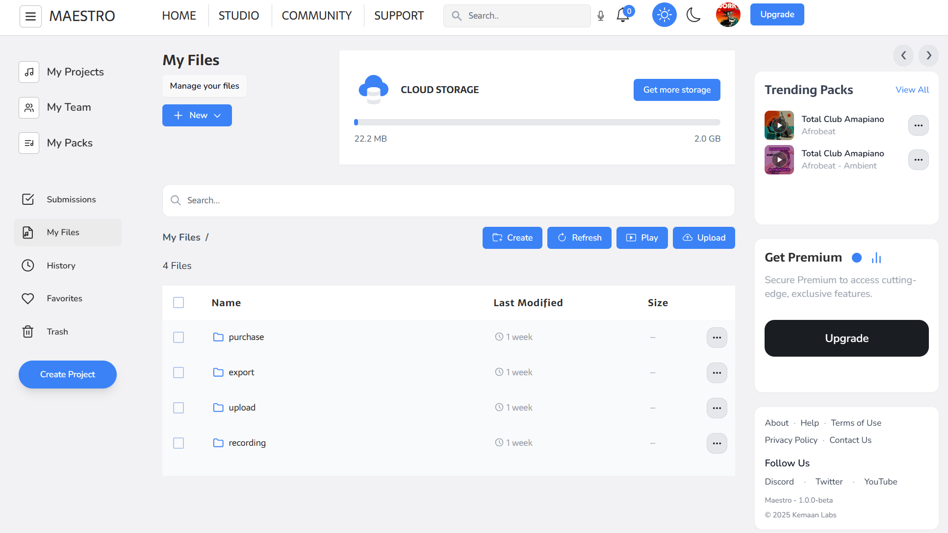948x533 pixels.
Task: Switch to dark mode with the moon icon
Action: pos(693,15)
